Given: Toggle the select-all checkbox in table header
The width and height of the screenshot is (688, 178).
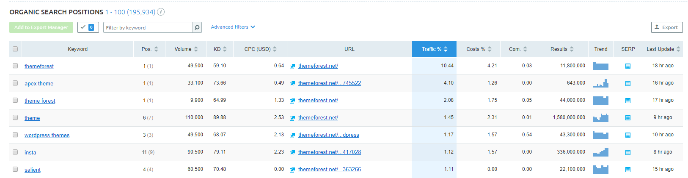Looking at the screenshot, I should tap(15, 49).
